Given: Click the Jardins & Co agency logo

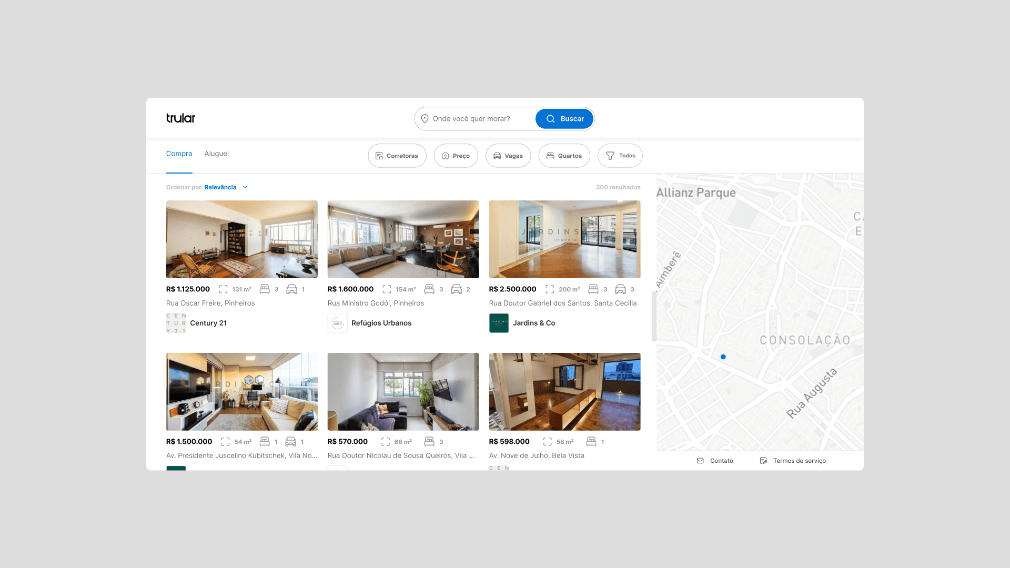Looking at the screenshot, I should (499, 323).
